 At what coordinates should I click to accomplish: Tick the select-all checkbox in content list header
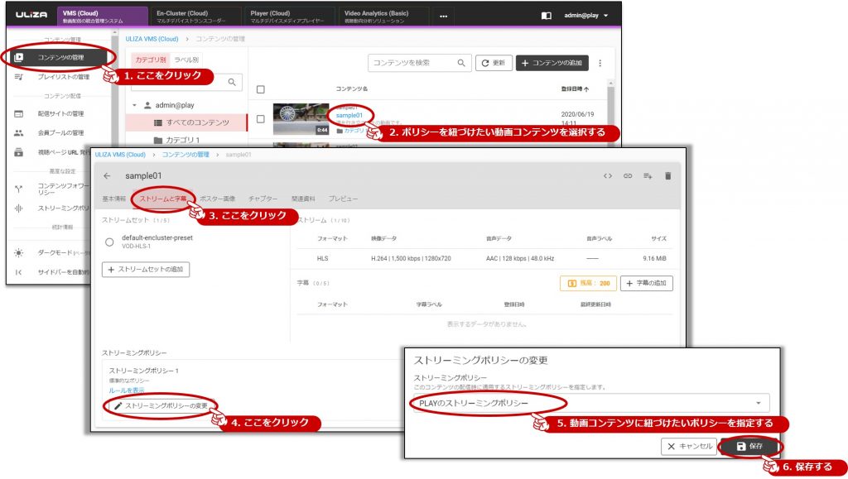click(x=261, y=89)
